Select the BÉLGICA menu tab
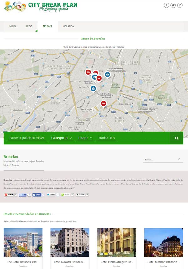188x269 pixels. click(x=48, y=26)
